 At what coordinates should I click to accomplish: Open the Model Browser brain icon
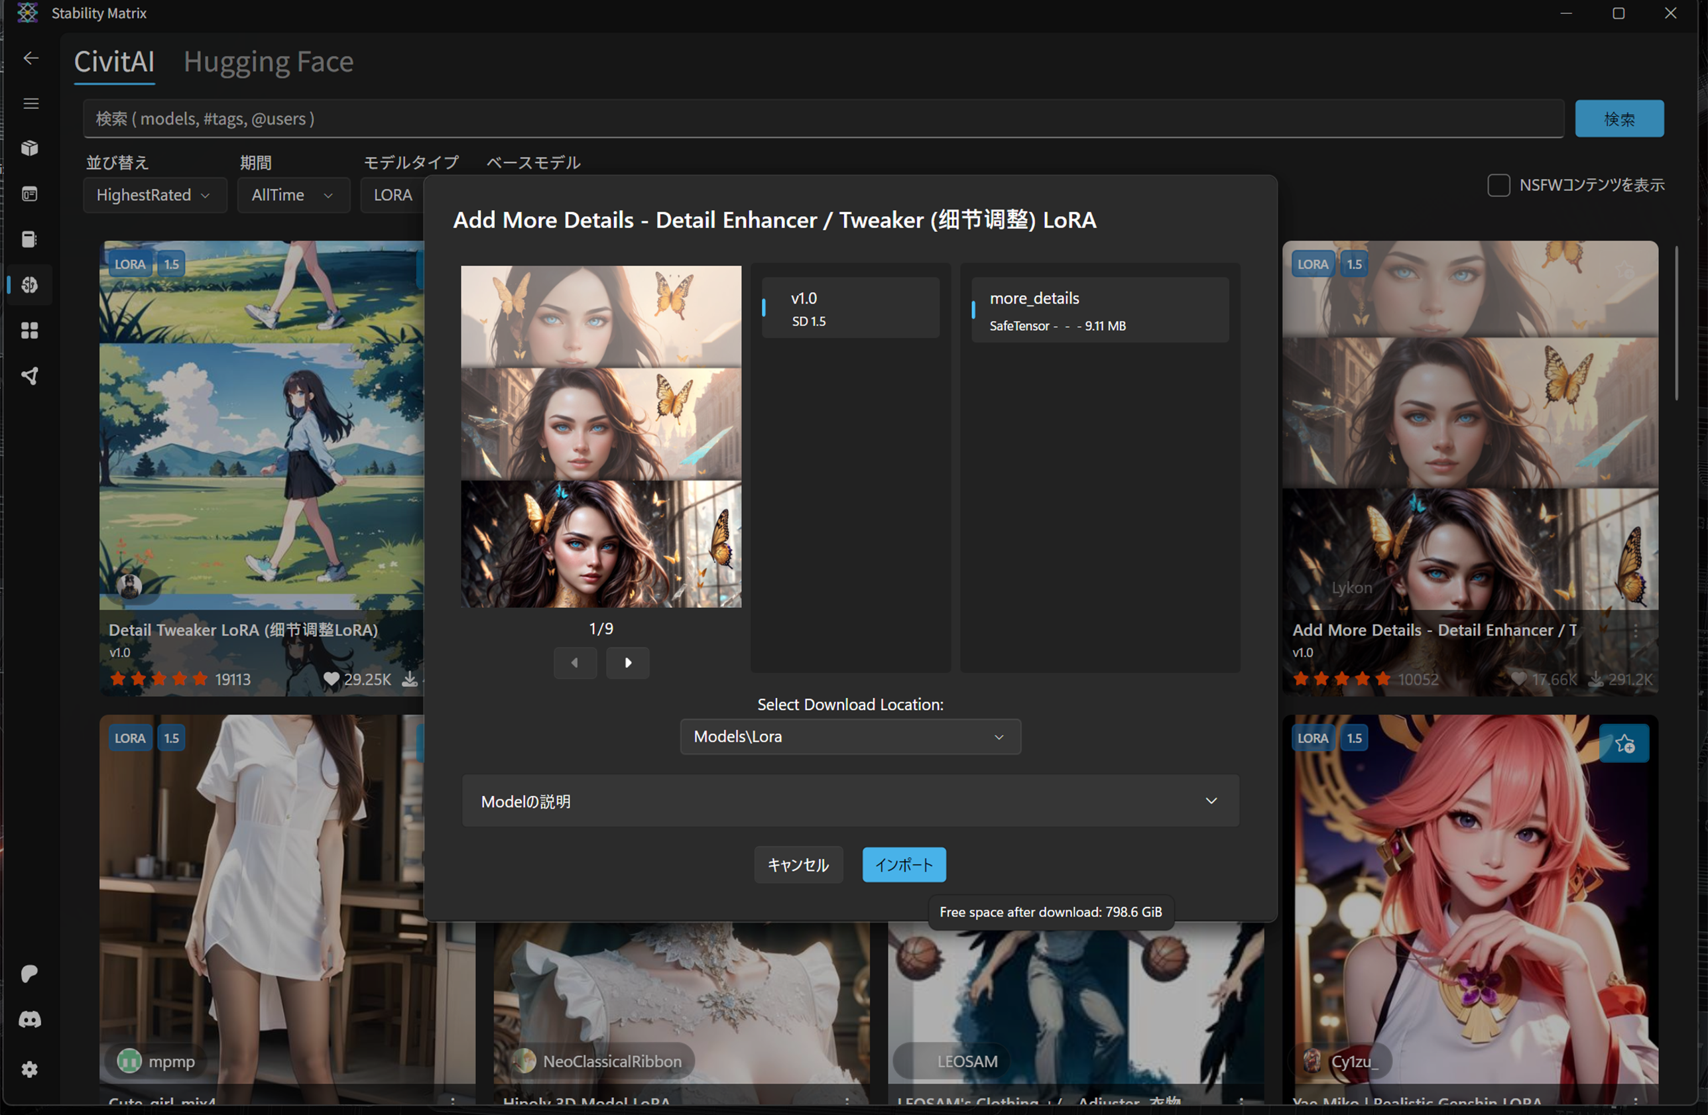(x=29, y=285)
